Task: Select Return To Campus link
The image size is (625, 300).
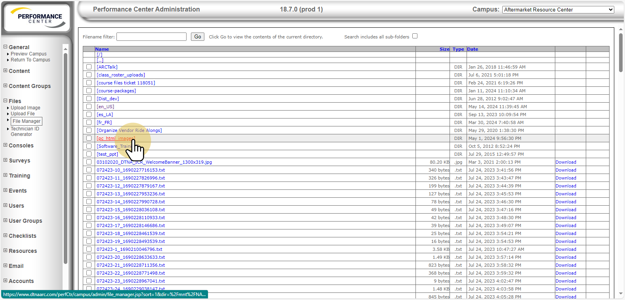Action: pos(30,60)
